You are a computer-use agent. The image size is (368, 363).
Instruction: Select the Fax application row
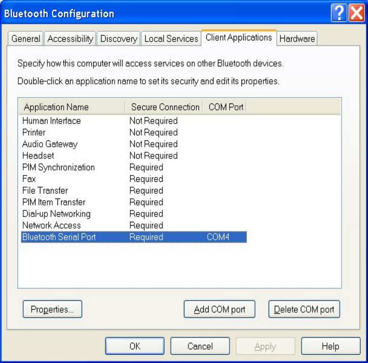(x=134, y=179)
